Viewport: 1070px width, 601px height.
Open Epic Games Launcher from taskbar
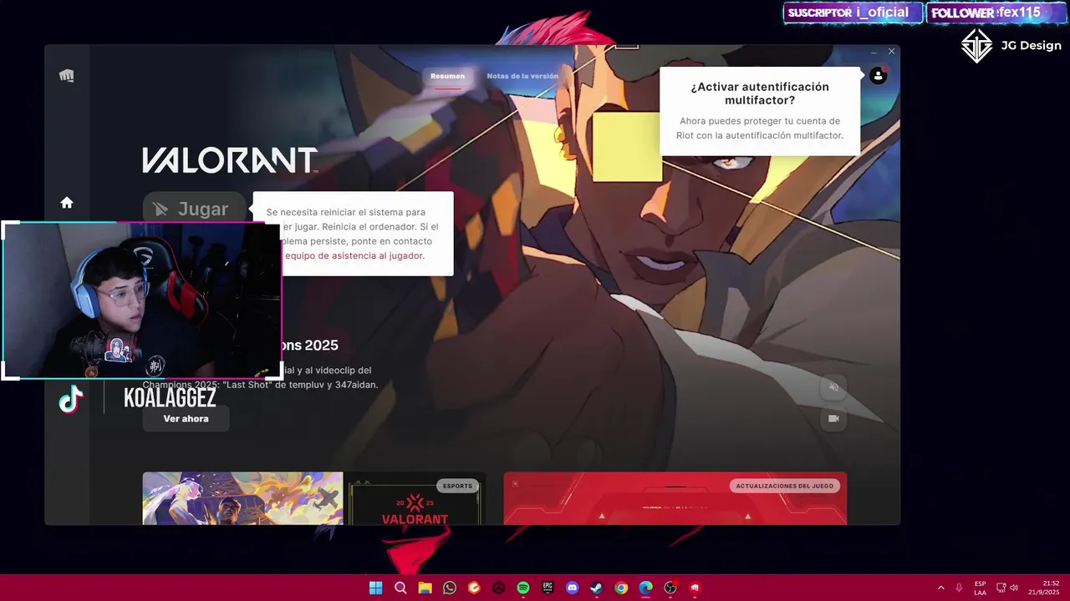pos(548,588)
